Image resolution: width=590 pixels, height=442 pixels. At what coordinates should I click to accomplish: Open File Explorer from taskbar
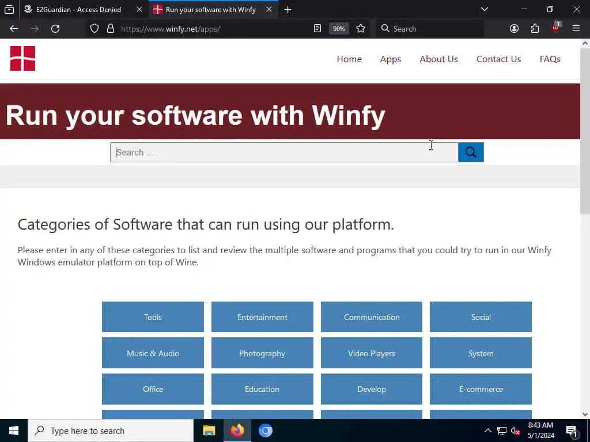pos(209,430)
